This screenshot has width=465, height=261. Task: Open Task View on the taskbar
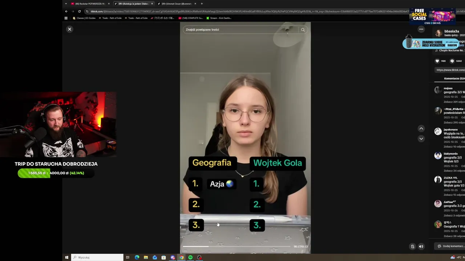pos(128,257)
